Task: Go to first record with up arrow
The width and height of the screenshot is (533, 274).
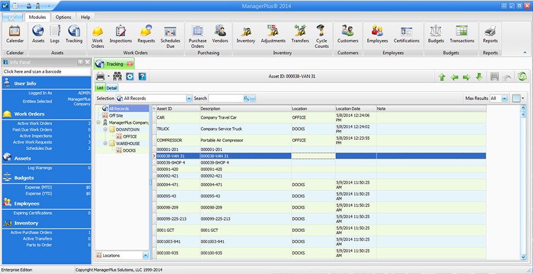Action: click(442, 77)
